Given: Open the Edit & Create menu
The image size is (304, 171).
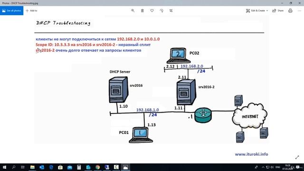Looking at the screenshot, I should (257, 10).
